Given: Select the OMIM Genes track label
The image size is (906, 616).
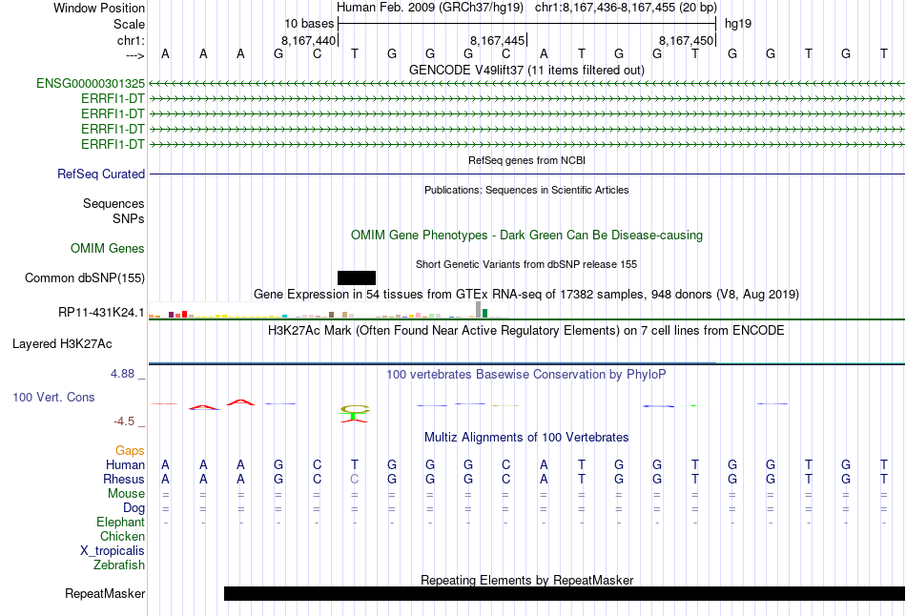Looking at the screenshot, I should coord(108,249).
